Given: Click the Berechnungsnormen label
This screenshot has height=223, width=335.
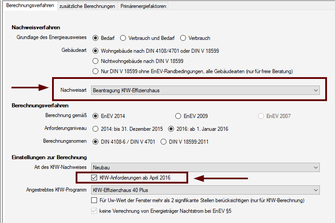Looking at the screenshot, I should coord(65,141).
